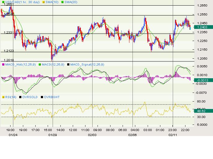This screenshot has width=213, height=159.
Task: Click the 1.2550 price axis value
Action: (202, 15)
